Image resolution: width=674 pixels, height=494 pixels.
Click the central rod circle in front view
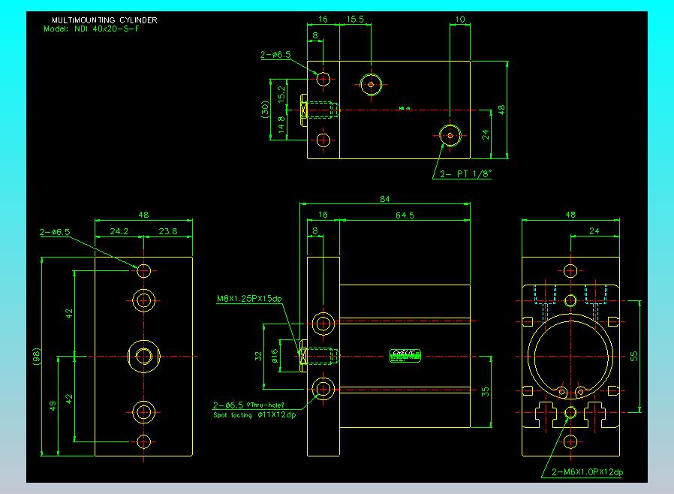(143, 355)
